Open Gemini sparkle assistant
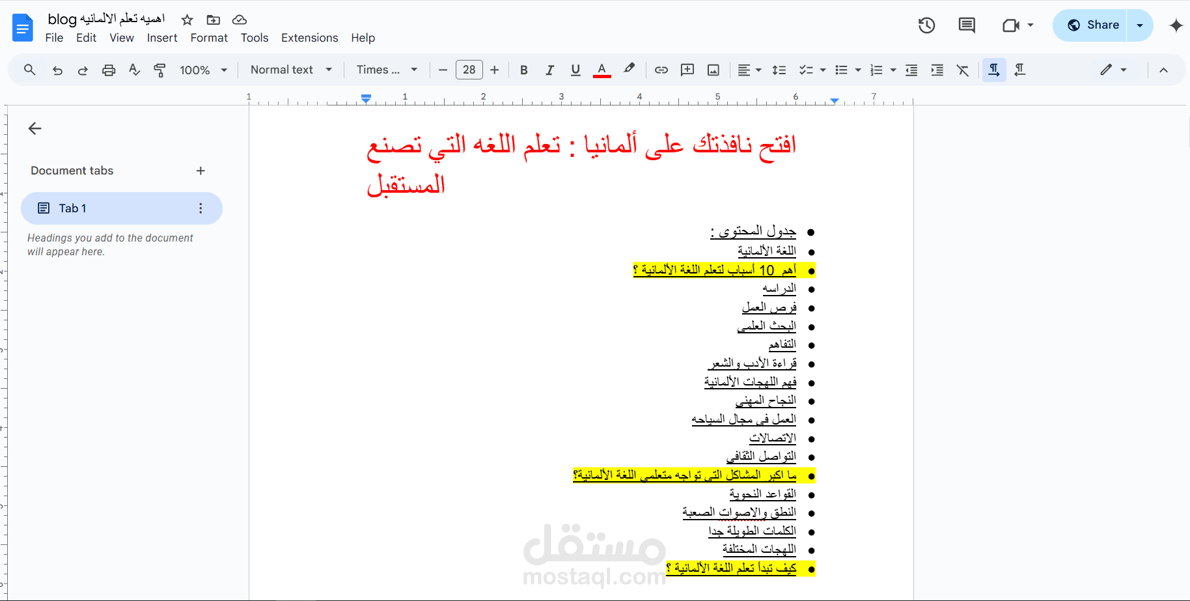 1176,25
